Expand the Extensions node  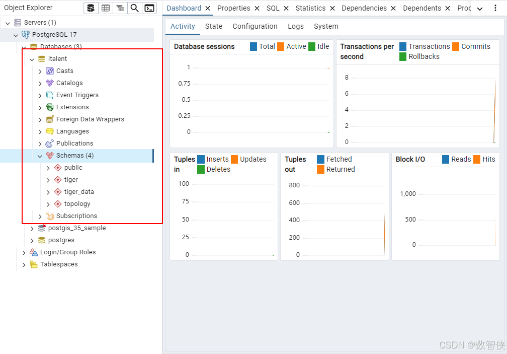(x=40, y=107)
